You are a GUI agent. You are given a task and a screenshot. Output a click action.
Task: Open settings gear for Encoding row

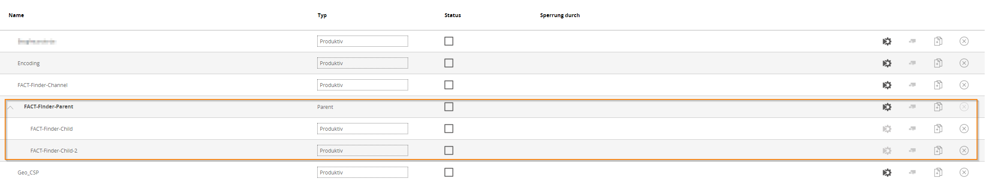[x=887, y=63]
